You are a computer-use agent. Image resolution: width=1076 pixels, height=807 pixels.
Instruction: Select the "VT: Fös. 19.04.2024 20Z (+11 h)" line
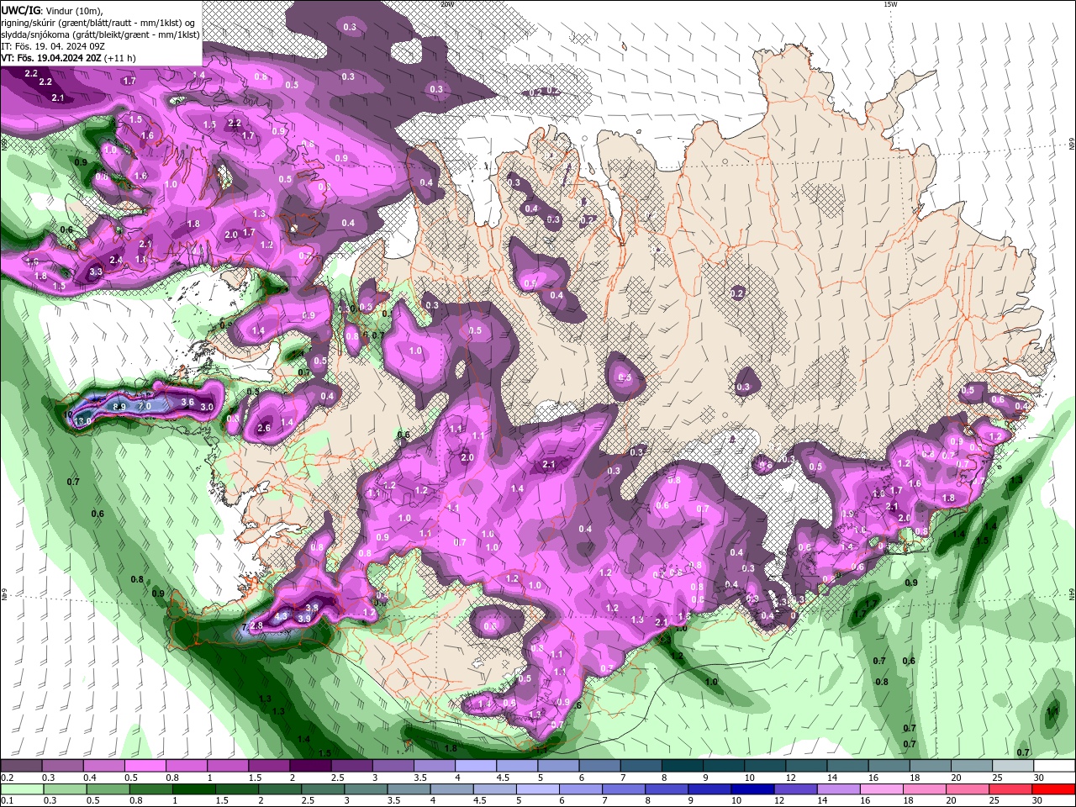[x=68, y=58]
